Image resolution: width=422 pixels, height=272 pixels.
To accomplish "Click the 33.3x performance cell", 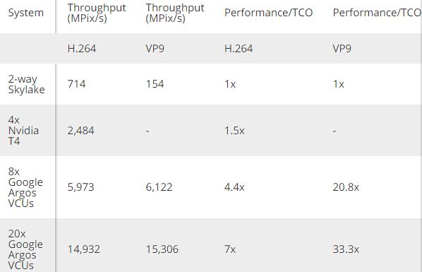I will (x=346, y=249).
